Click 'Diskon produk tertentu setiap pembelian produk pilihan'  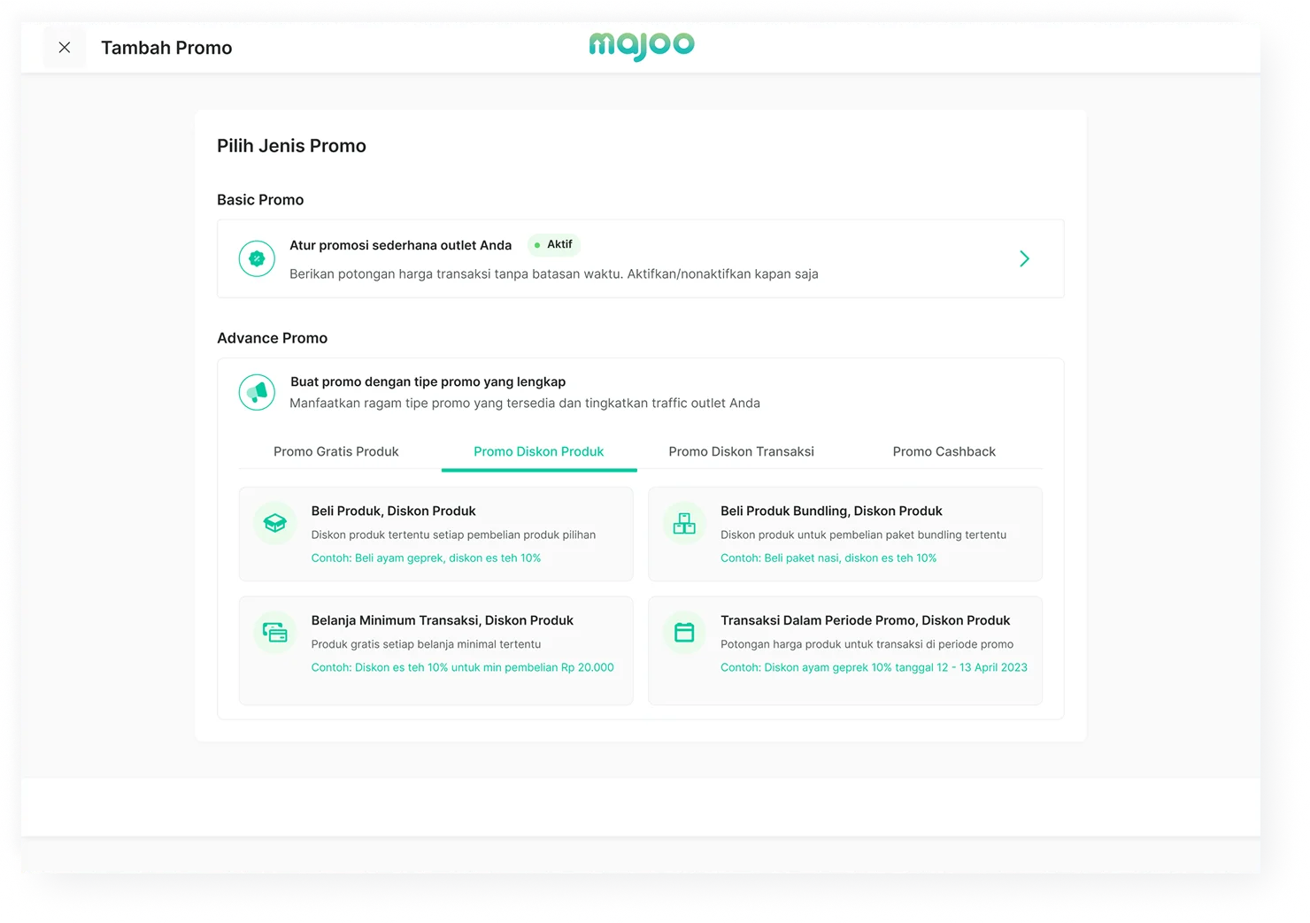point(453,535)
